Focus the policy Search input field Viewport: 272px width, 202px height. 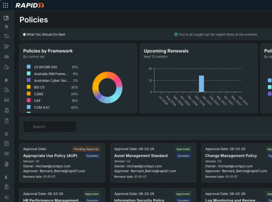pos(50,127)
